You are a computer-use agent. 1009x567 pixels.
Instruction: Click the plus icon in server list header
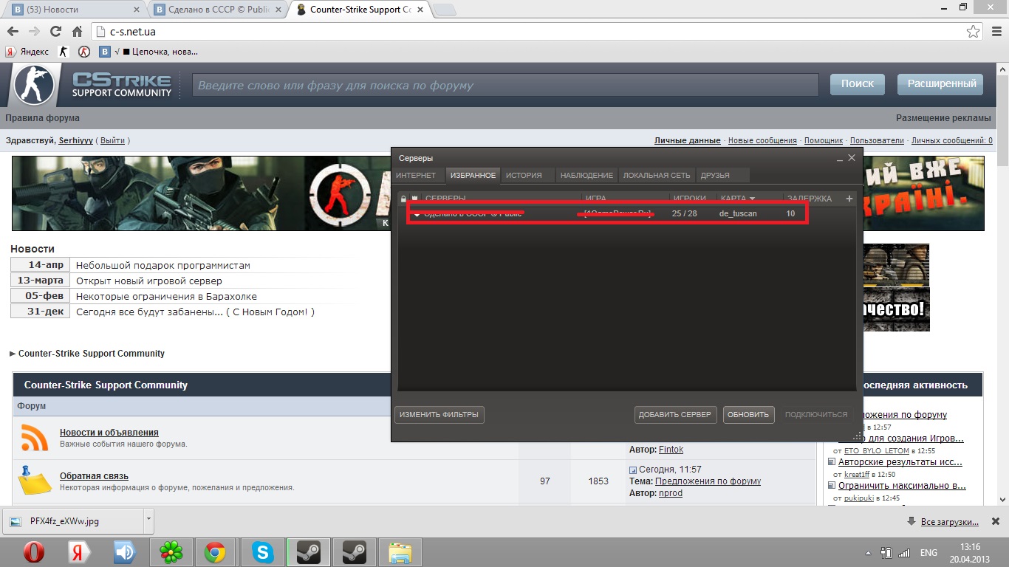coord(849,198)
